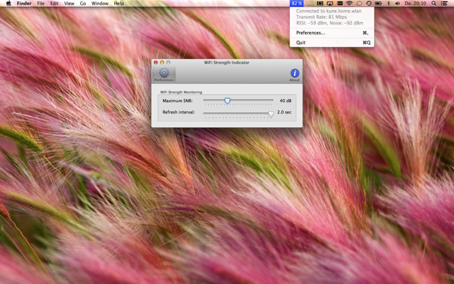Click the Bluetooth menu bar icon
This screenshot has width=454, height=284.
pyautogui.click(x=389, y=3)
